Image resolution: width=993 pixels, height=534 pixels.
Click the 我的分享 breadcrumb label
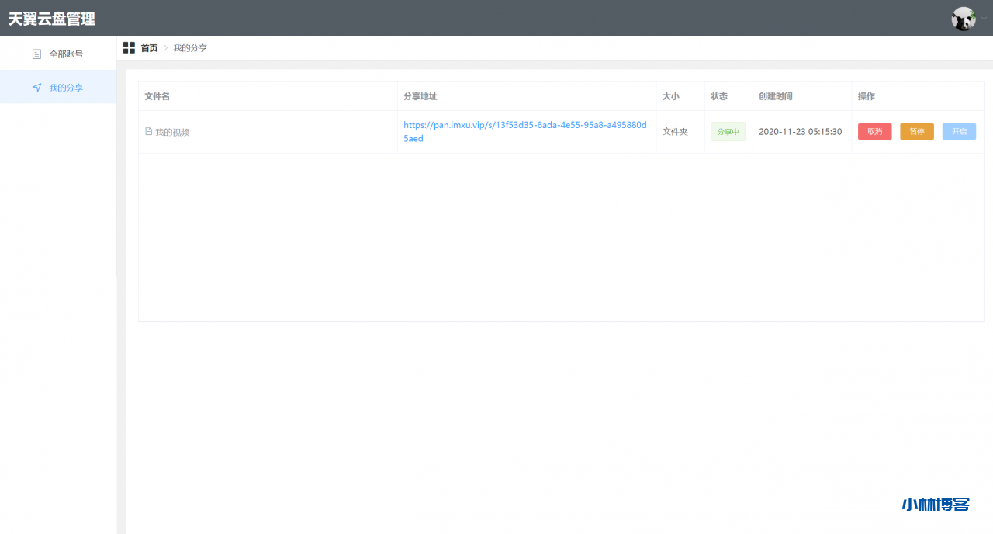[x=190, y=48]
